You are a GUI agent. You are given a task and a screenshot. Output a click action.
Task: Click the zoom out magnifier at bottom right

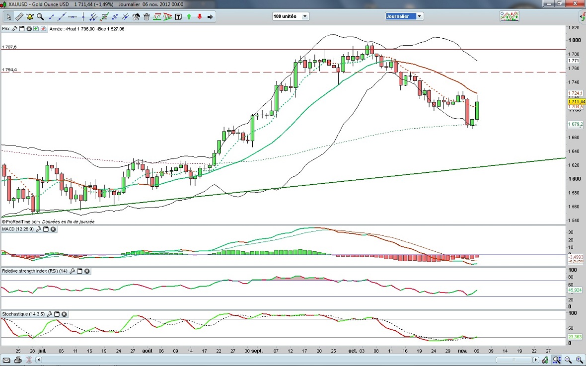pyautogui.click(x=568, y=360)
